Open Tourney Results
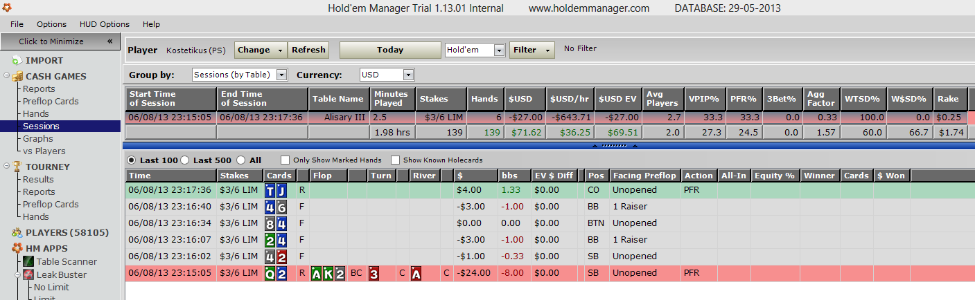Image resolution: width=975 pixels, height=300 pixels. point(38,180)
